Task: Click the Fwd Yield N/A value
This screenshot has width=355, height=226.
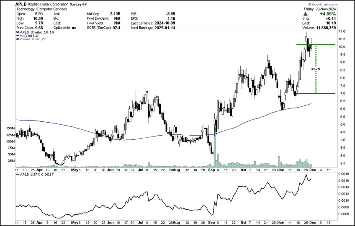Action: pyautogui.click(x=117, y=23)
